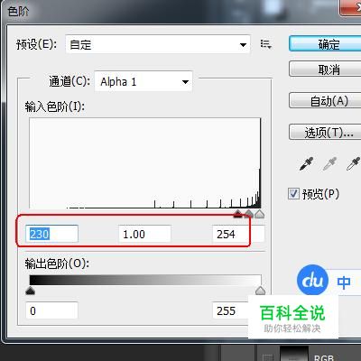
Task: Open the preset options menu icon
Action: pyautogui.click(x=266, y=45)
